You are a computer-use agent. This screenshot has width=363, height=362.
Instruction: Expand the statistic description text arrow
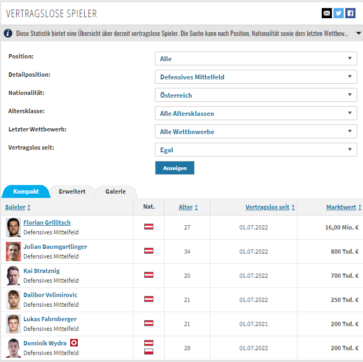(358, 33)
